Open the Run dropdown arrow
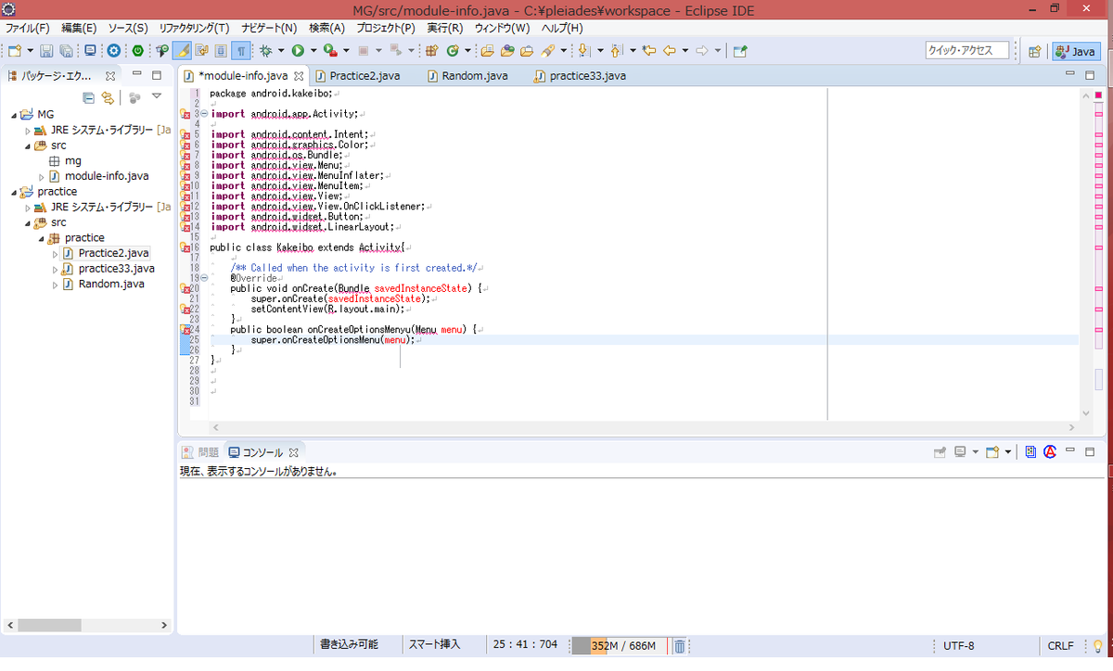Viewport: 1113px width, 671px height. (313, 51)
